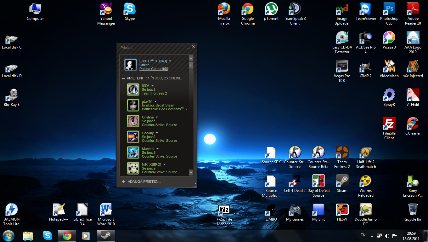Viewport: 428px width, 242px height.
Task: Open the Windows Start button
Action: [8, 236]
